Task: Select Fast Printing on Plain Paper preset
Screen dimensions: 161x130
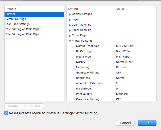Action: coord(34,29)
